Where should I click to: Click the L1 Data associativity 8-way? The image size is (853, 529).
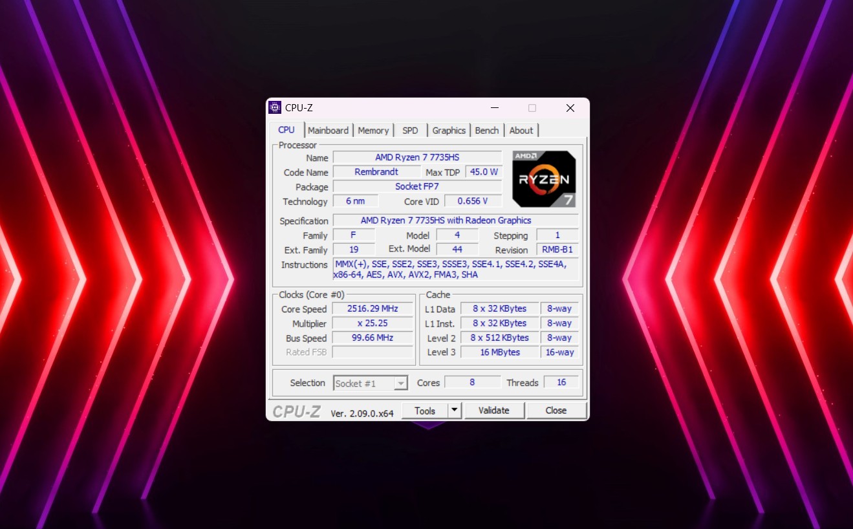click(x=559, y=309)
